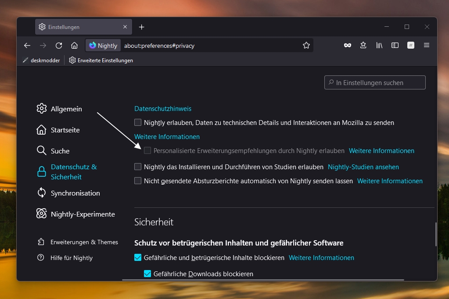The width and height of the screenshot is (449, 299).
Task: Open the home page with the house icon
Action: [75, 46]
